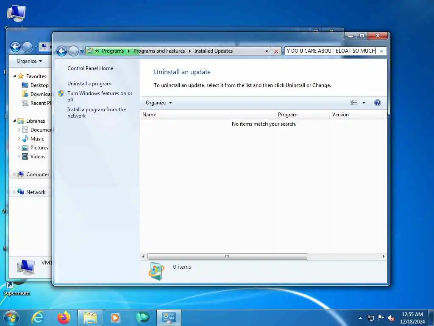Select Desktop under Favorites
Screen dimensions: 434x326
tap(39, 85)
